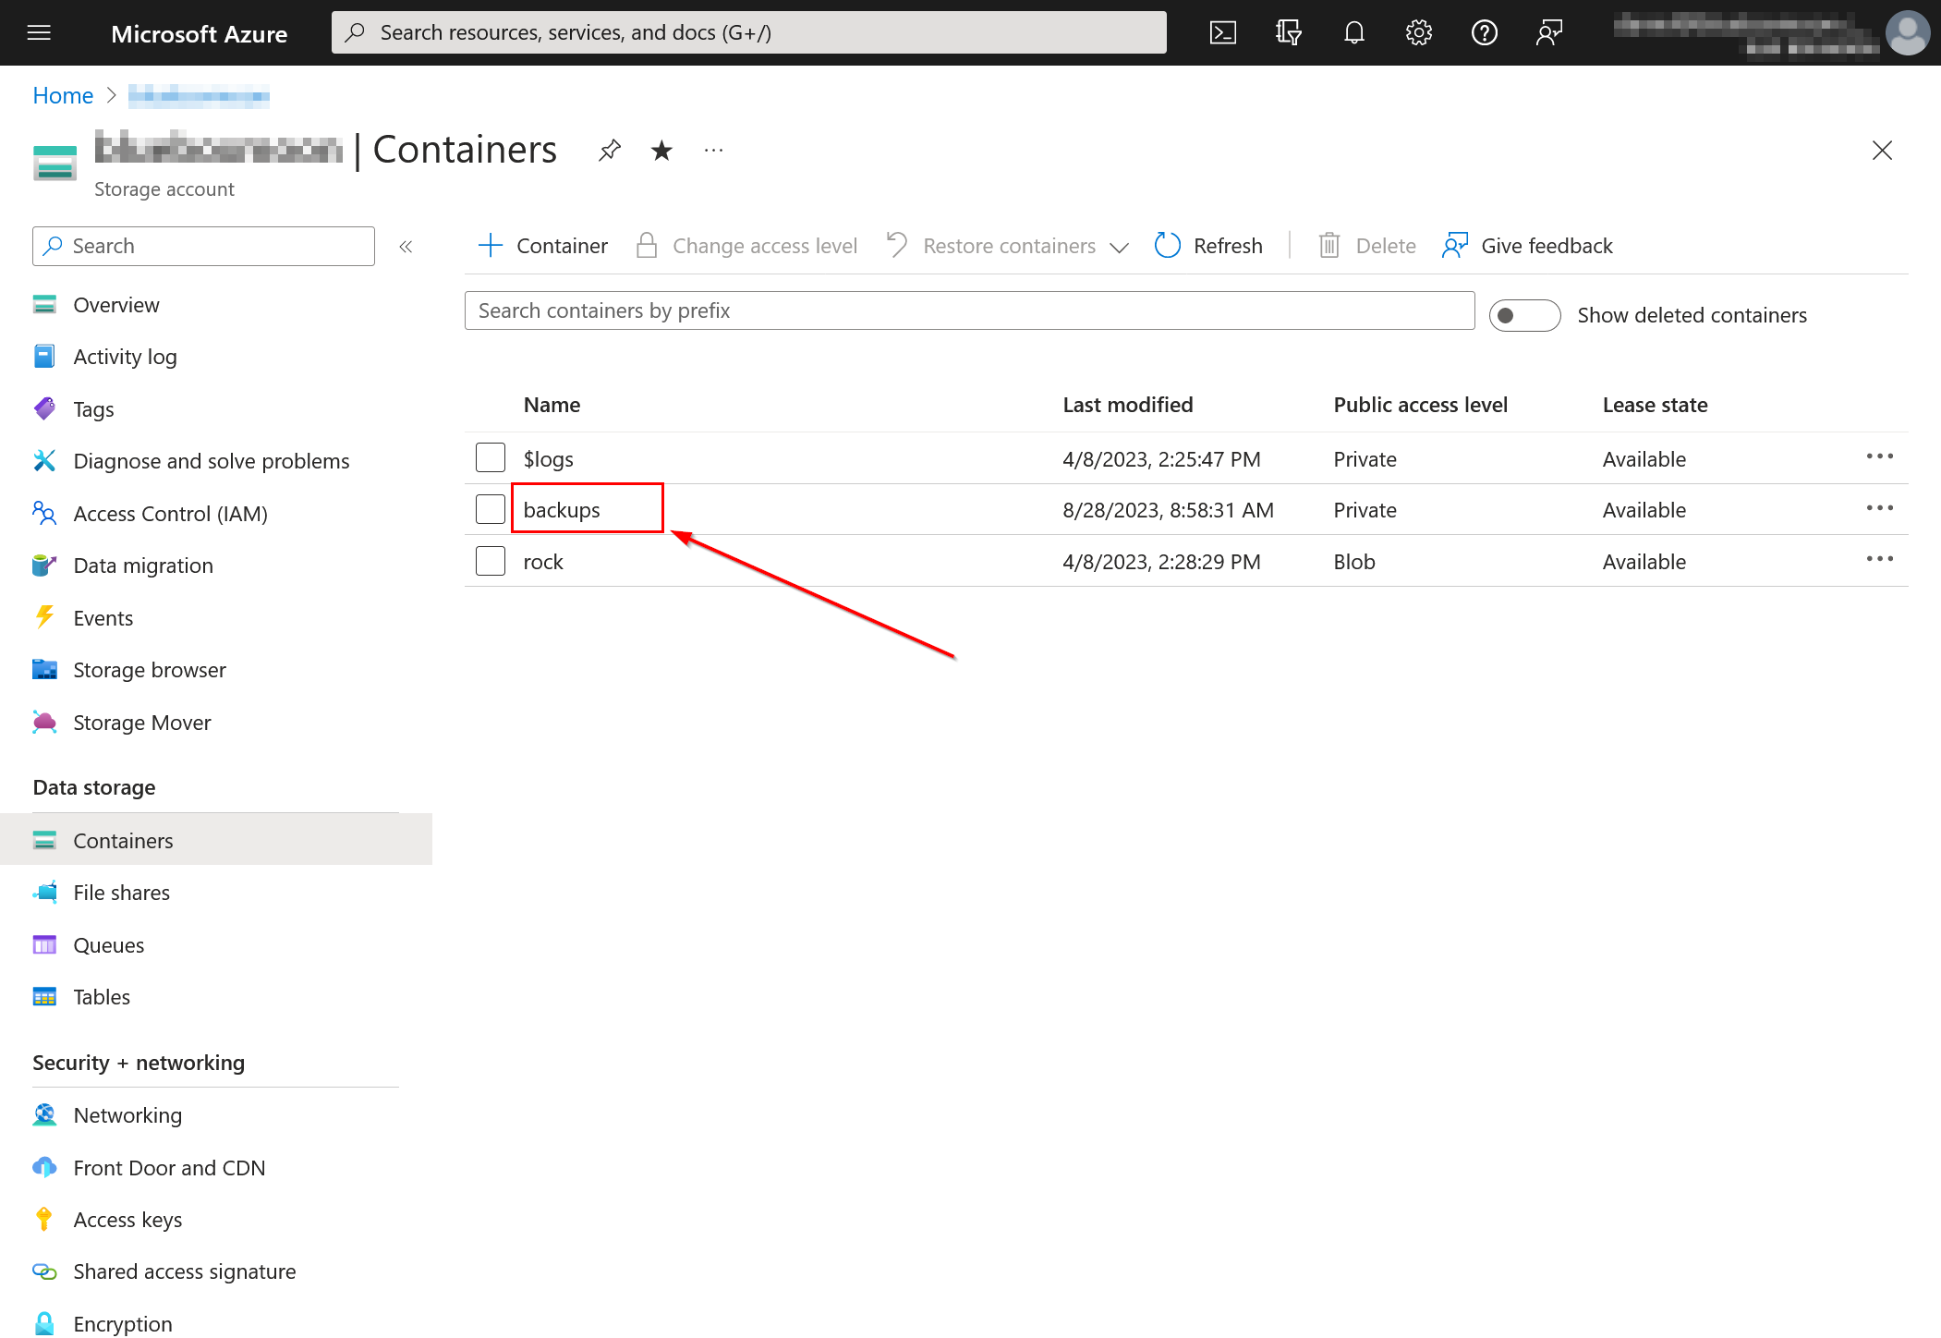Image resolution: width=1941 pixels, height=1338 pixels.
Task: Check the backups container checkbox
Action: click(491, 509)
